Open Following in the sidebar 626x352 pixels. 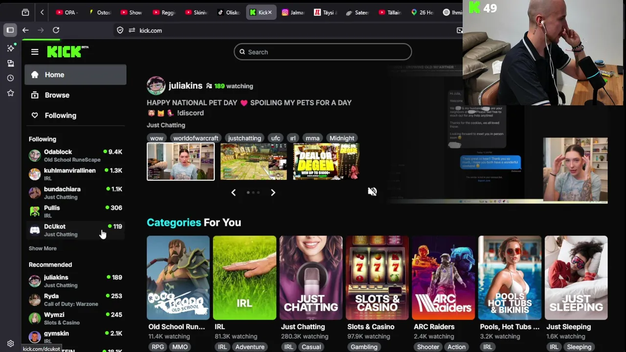[x=75, y=115]
